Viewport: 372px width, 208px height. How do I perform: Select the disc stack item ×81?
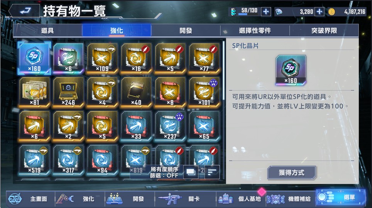(34, 92)
